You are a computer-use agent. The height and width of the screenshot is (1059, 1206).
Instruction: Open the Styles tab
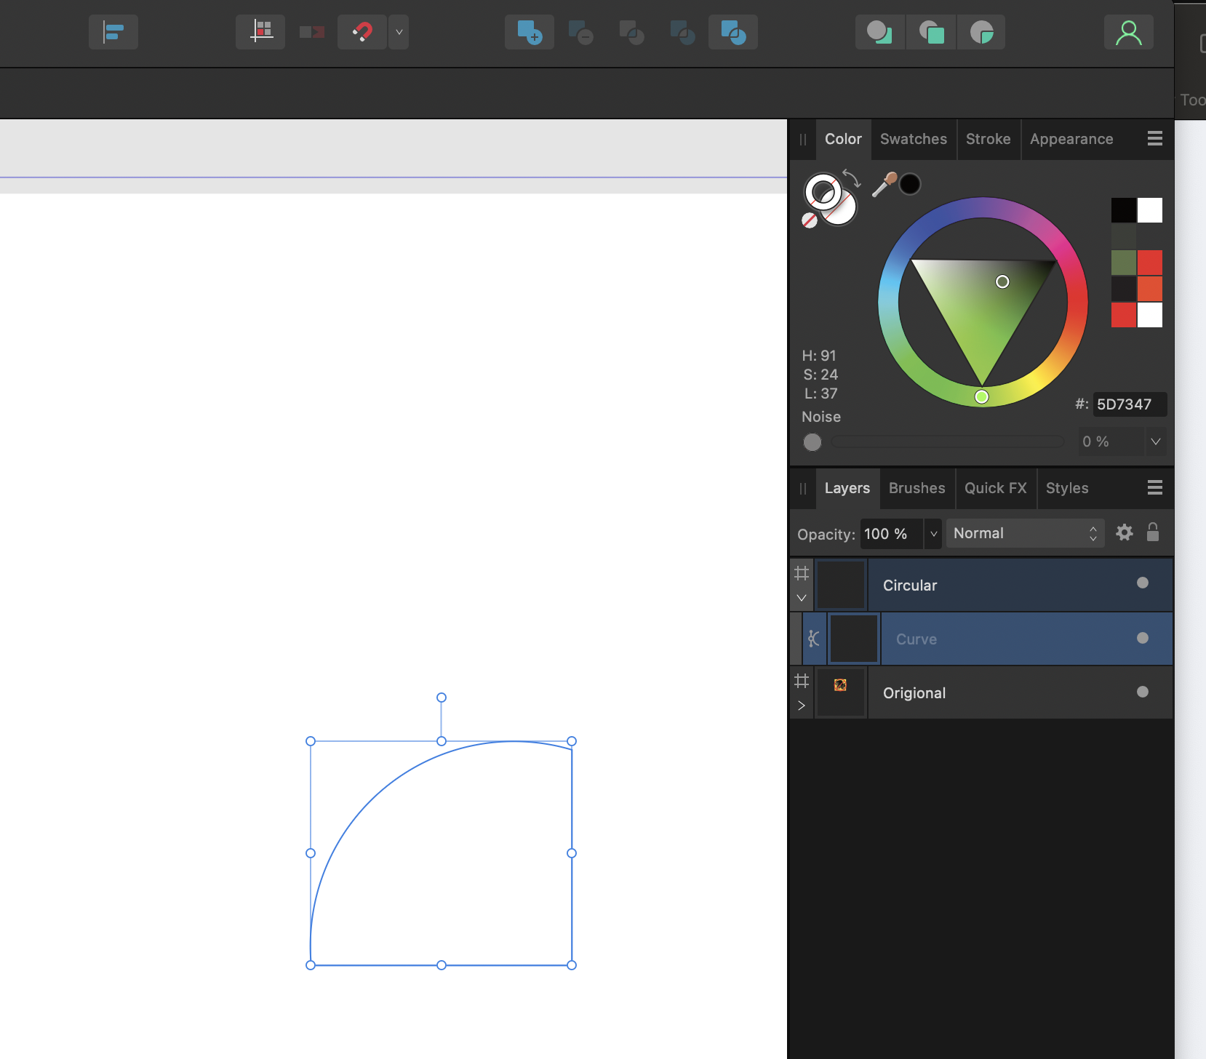[1067, 488]
